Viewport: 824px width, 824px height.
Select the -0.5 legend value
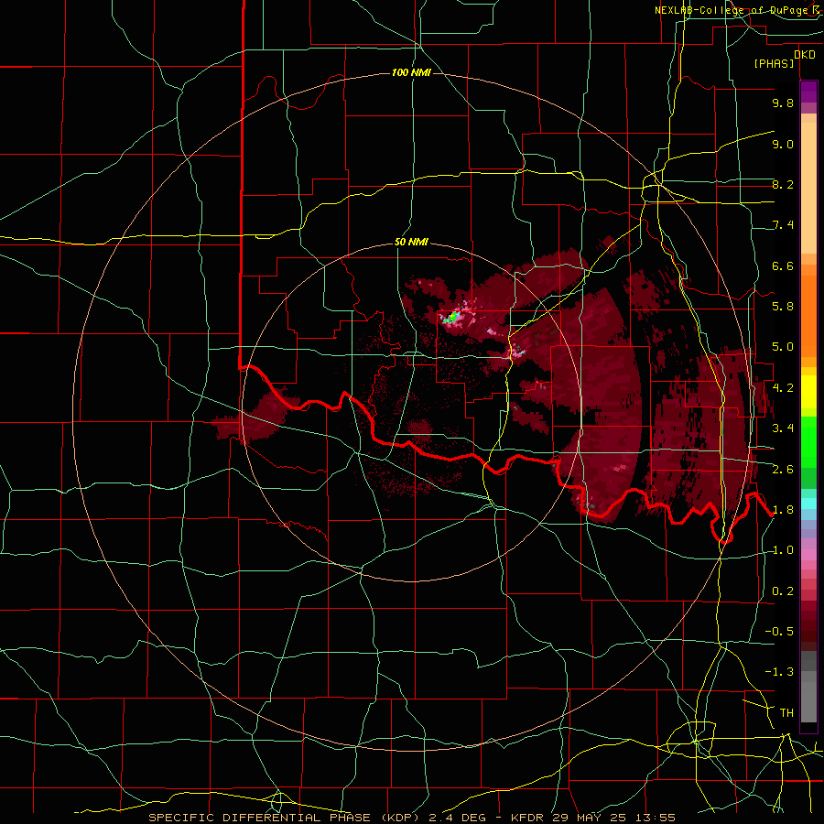779,632
